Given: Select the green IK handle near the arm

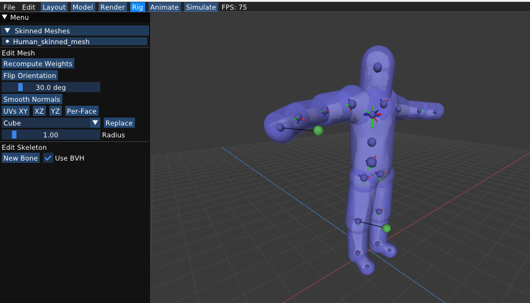Looking at the screenshot, I should coord(319,131).
